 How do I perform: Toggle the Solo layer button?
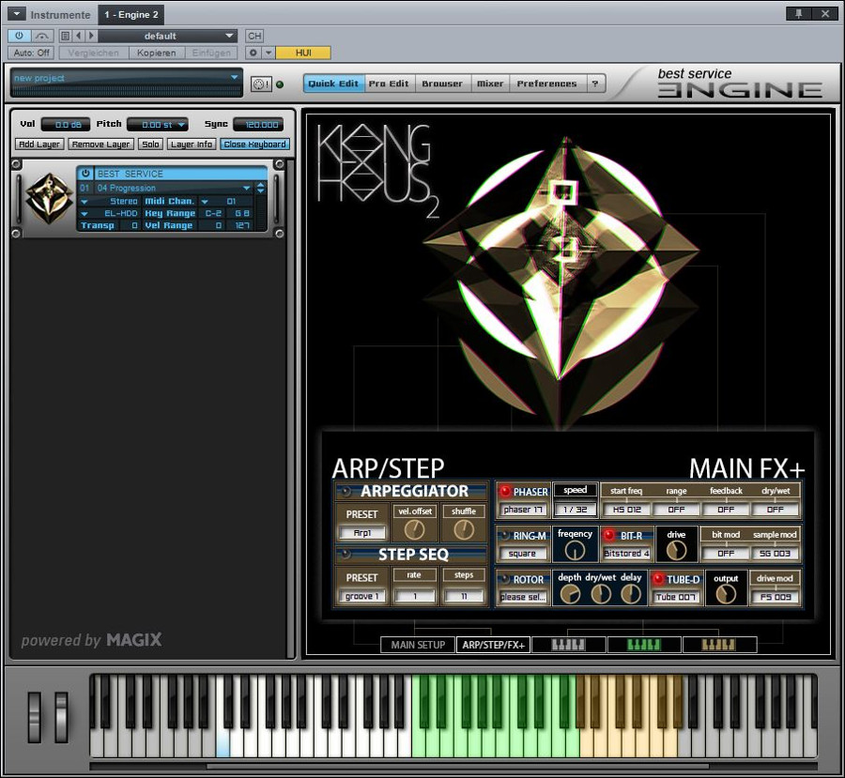coord(150,144)
